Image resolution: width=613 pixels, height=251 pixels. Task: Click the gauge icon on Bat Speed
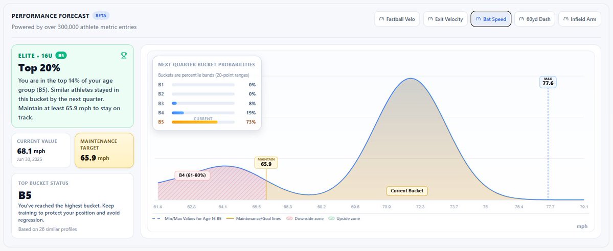point(478,19)
